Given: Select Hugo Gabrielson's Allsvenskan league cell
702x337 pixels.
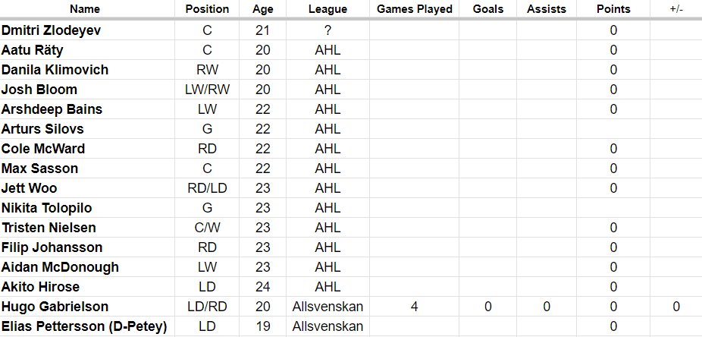Looking at the screenshot, I should coord(328,307).
